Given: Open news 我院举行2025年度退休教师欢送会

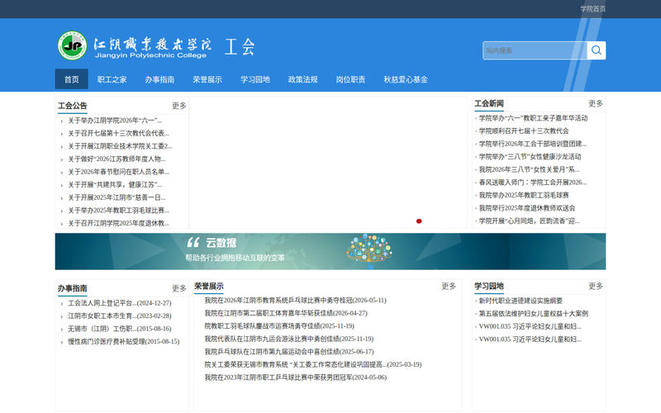Looking at the screenshot, I should 527,208.
